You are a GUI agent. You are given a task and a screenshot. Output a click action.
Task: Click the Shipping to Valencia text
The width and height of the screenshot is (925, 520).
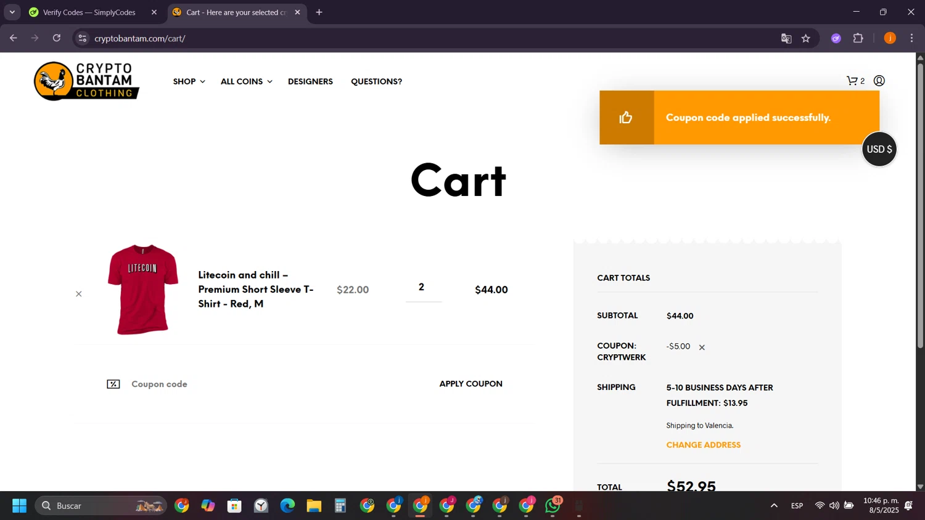pyautogui.click(x=700, y=426)
